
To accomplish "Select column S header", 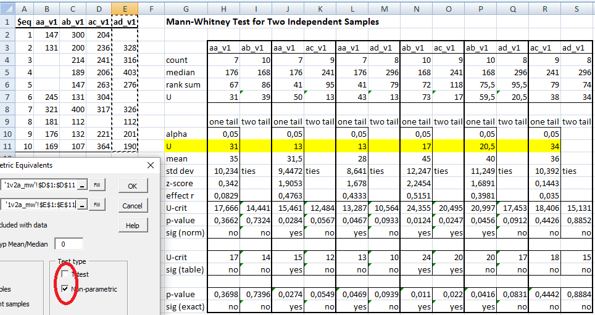I will 576,9.
